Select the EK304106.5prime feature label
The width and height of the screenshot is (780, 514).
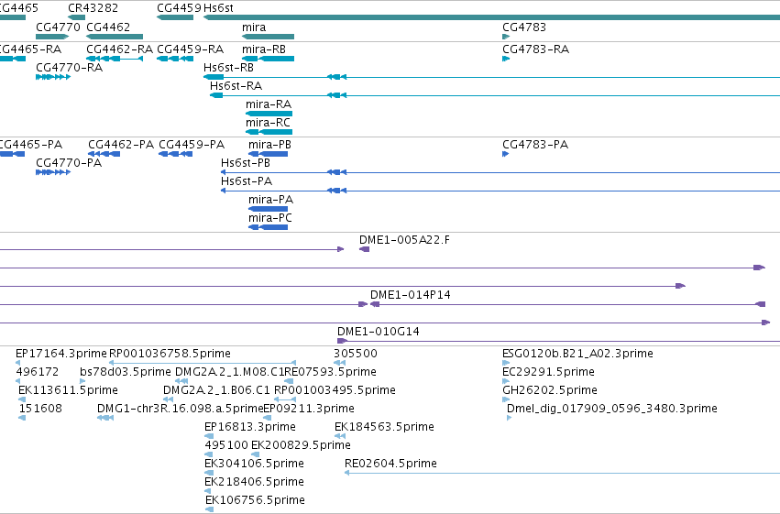pyautogui.click(x=254, y=464)
